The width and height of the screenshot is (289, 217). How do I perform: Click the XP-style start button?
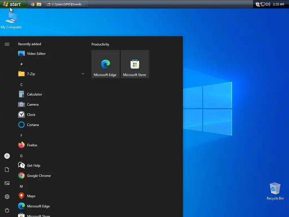(x=13, y=4)
